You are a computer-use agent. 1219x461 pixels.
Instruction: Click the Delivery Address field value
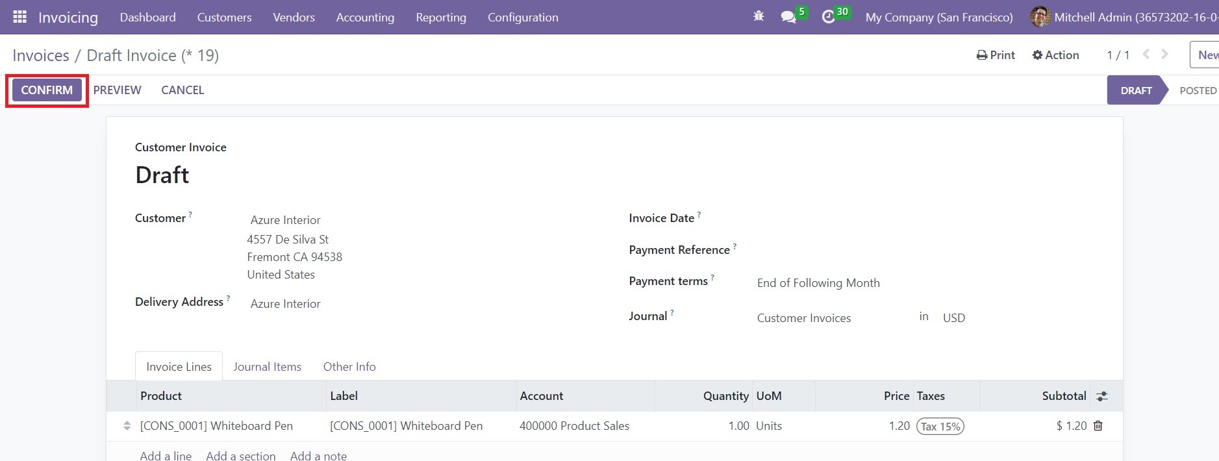coord(286,304)
